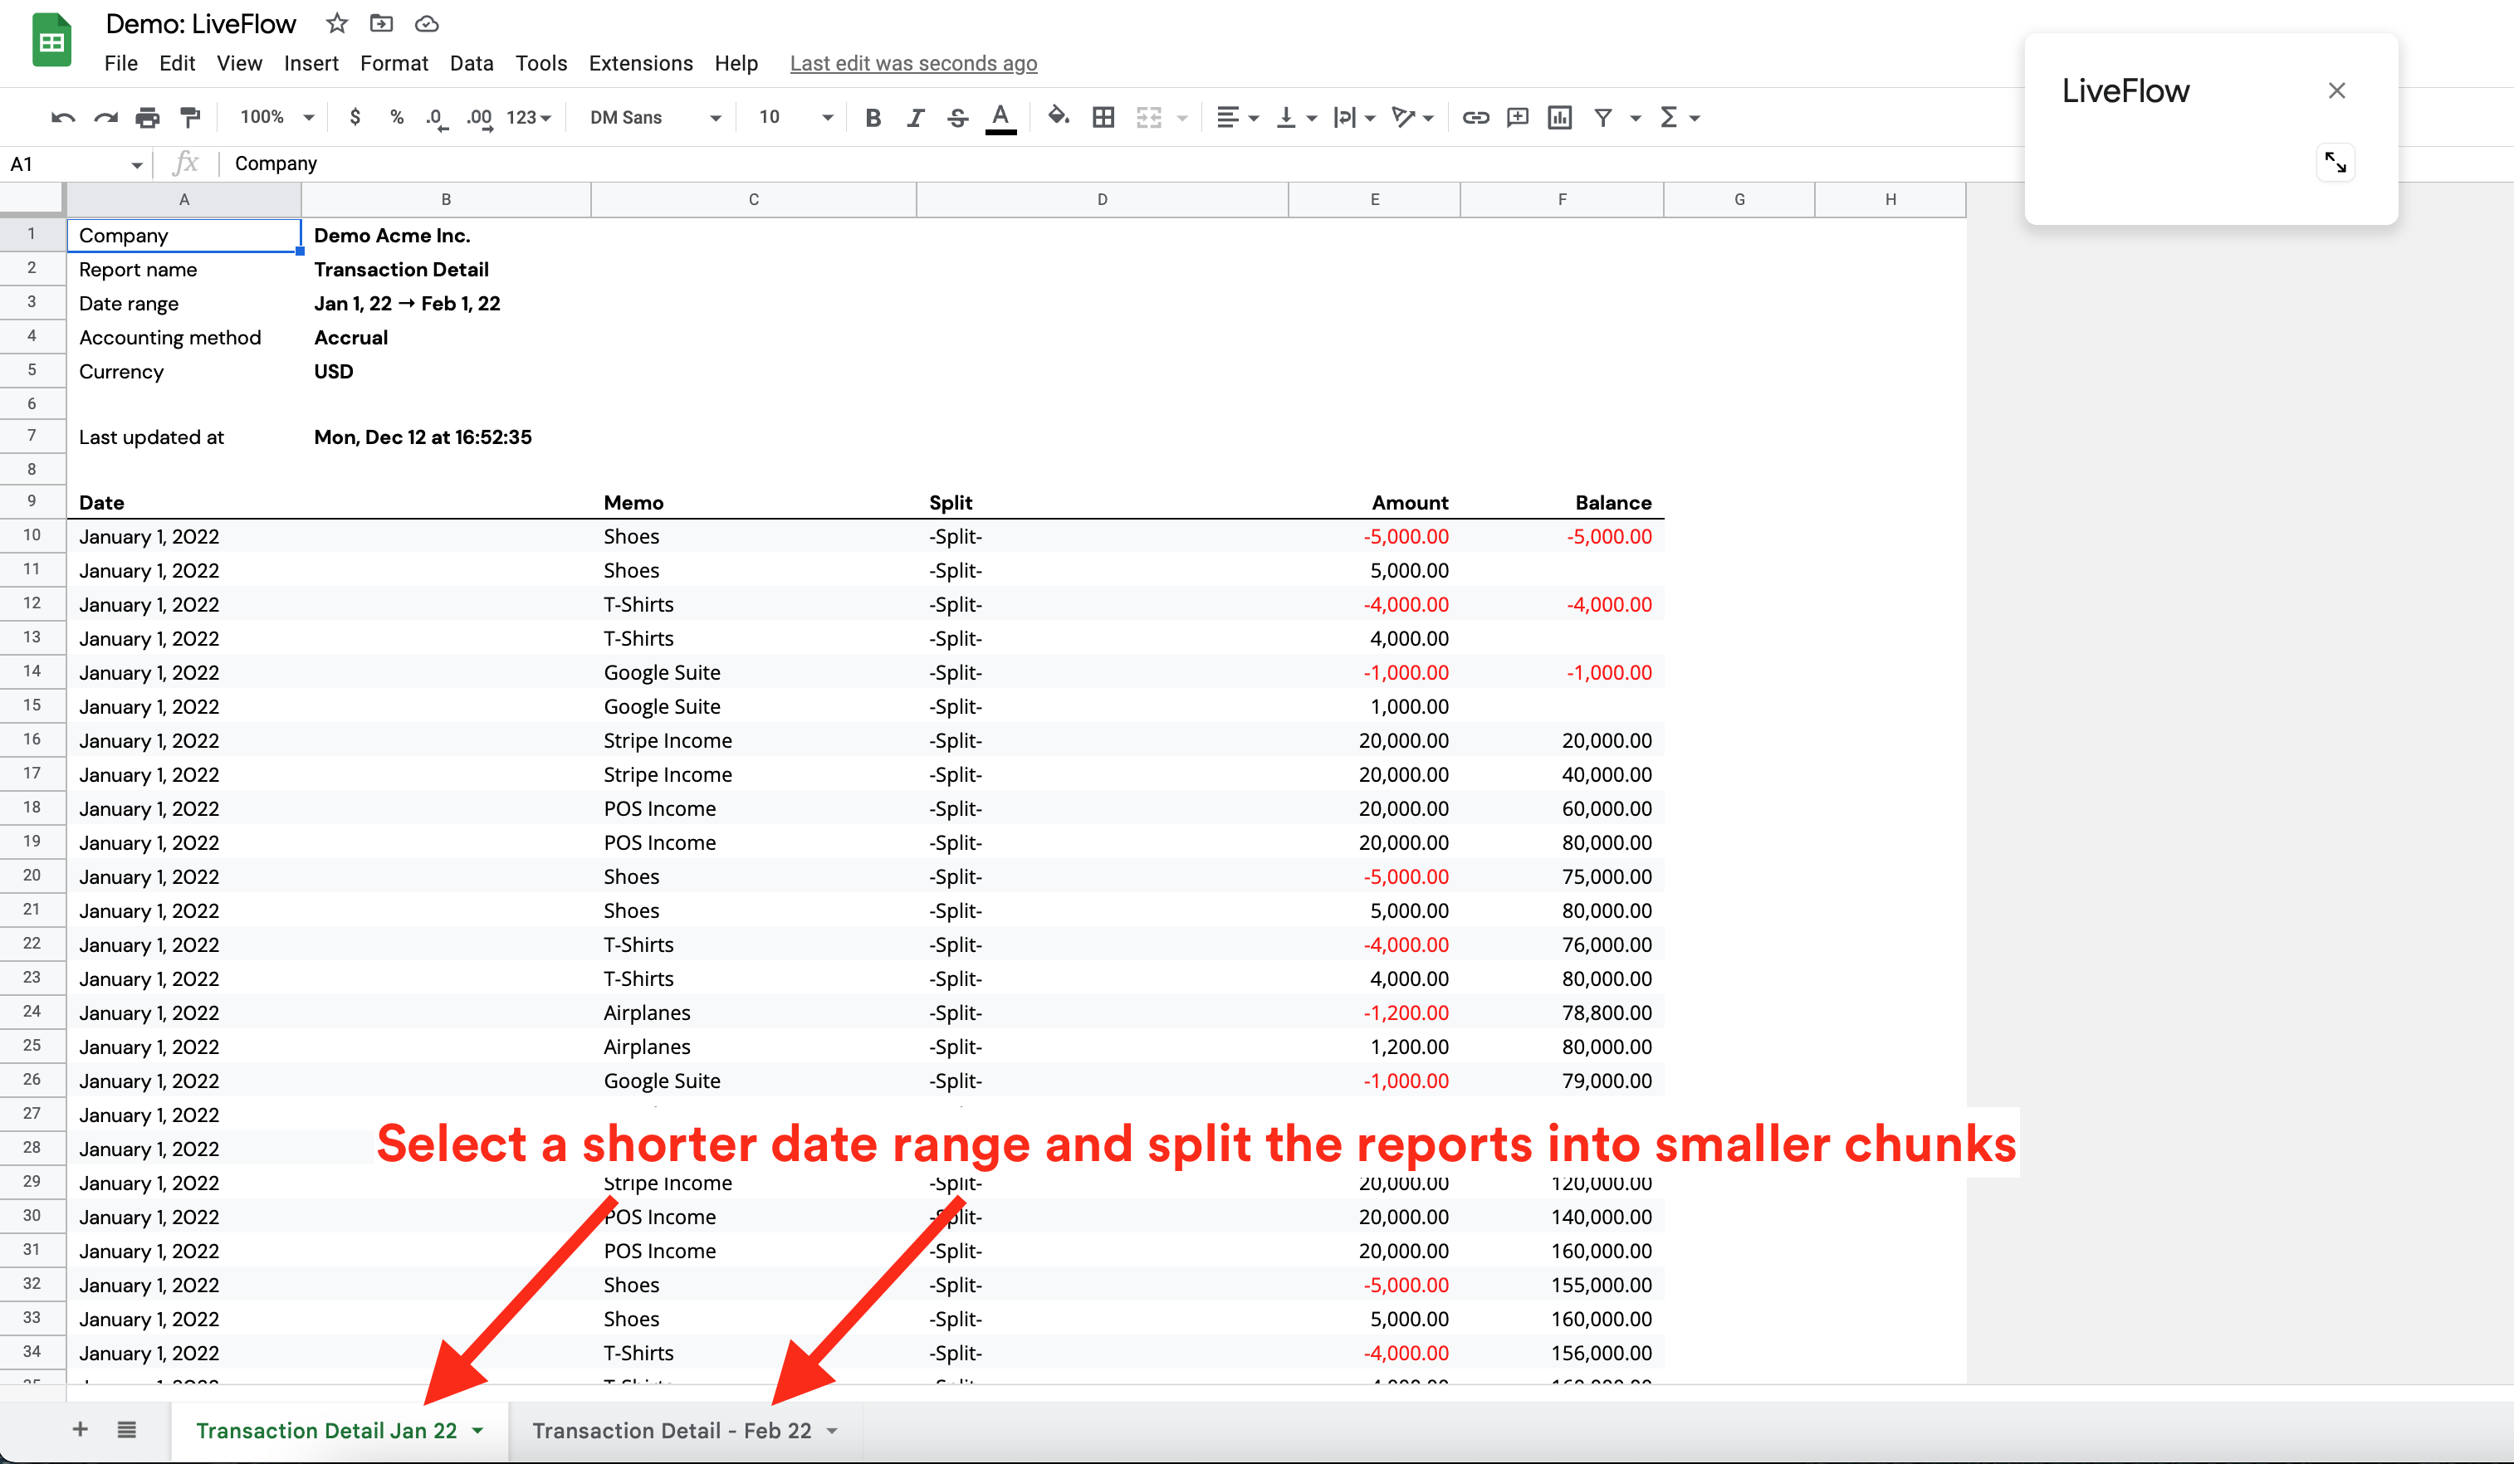Open the merge type dropdown arrow
Screen dimensions: 2514x1464
click(x=1182, y=118)
